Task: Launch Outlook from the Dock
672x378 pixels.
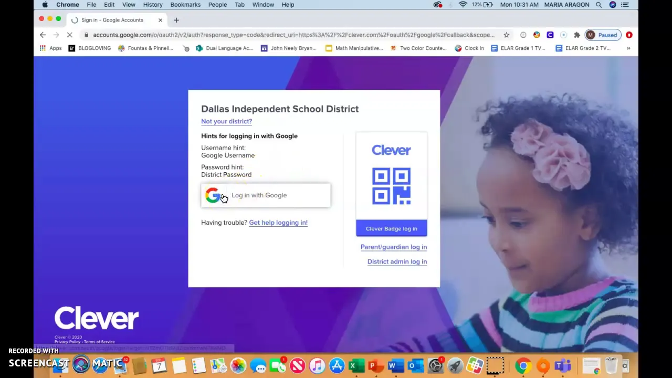Action: [x=415, y=365]
